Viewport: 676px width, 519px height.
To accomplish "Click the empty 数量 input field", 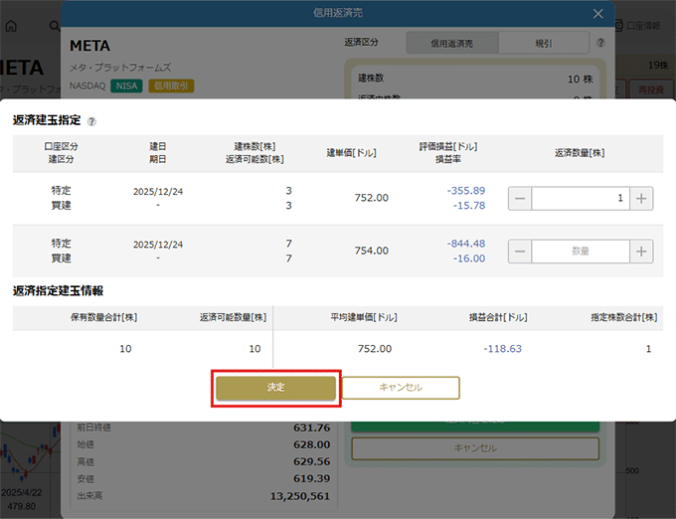I will pyautogui.click(x=581, y=252).
